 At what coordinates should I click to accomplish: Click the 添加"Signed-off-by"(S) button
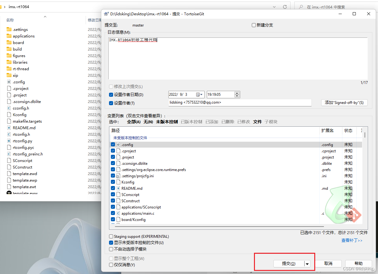click(344, 103)
